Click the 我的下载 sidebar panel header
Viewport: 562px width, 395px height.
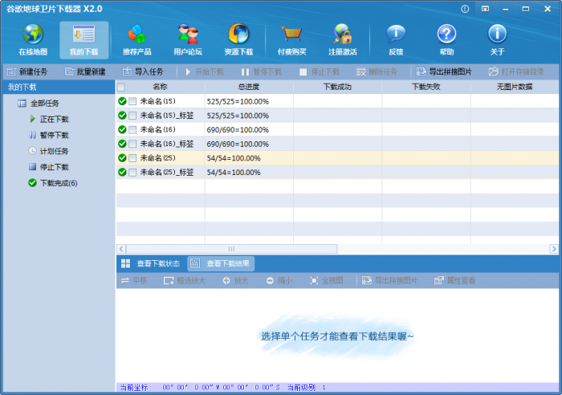[x=59, y=87]
